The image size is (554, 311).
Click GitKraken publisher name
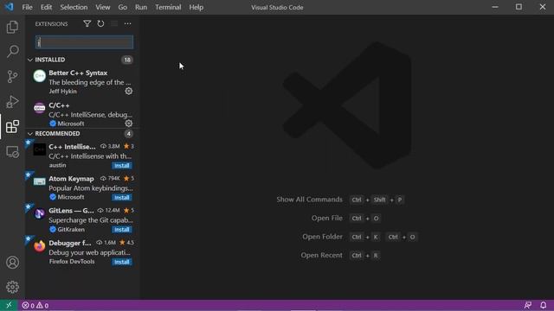(71, 230)
